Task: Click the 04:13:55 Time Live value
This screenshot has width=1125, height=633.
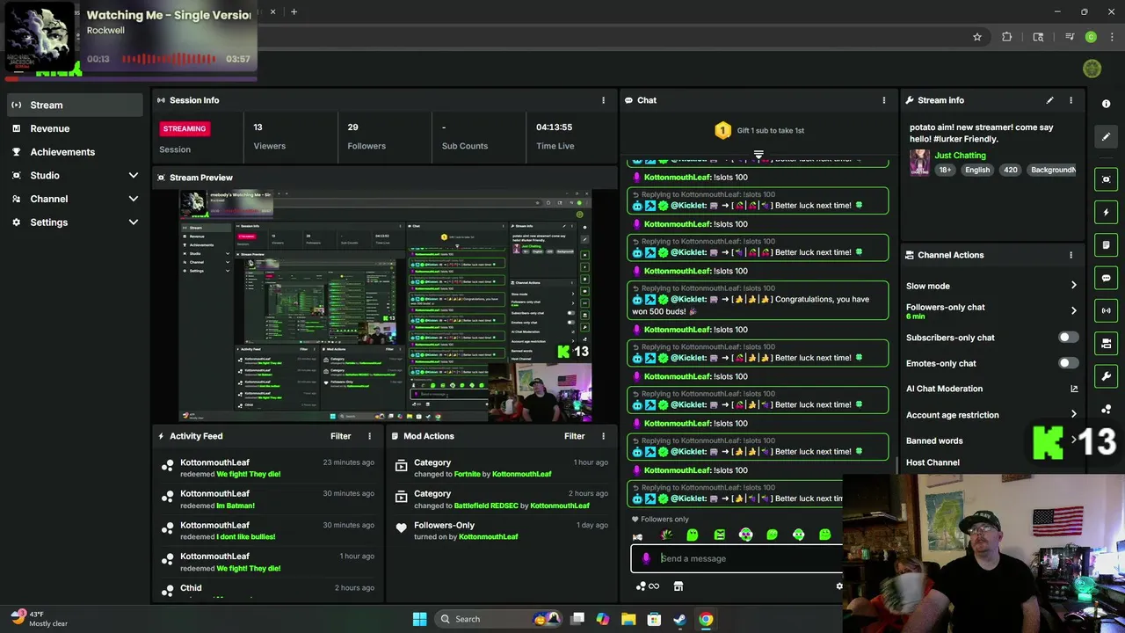Action: click(554, 127)
